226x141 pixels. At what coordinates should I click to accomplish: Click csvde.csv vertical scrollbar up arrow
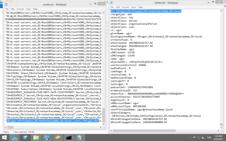click(x=104, y=13)
